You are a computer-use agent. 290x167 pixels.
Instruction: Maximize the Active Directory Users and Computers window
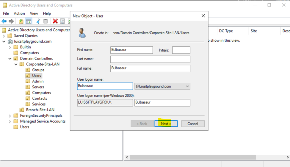point(269,5)
